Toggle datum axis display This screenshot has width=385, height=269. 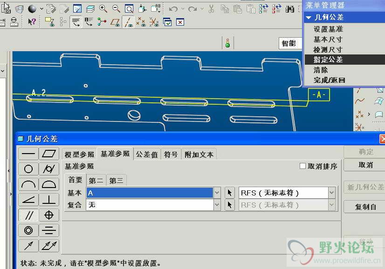tap(128, 22)
